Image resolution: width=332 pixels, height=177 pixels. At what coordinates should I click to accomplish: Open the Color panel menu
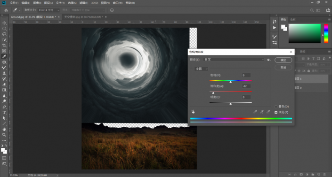pyautogui.click(x=329, y=19)
